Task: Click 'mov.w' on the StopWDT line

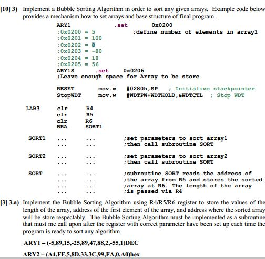Action: click(107, 95)
